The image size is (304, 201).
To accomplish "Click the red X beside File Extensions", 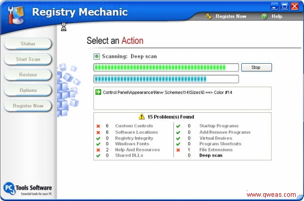I will [x=178, y=150].
